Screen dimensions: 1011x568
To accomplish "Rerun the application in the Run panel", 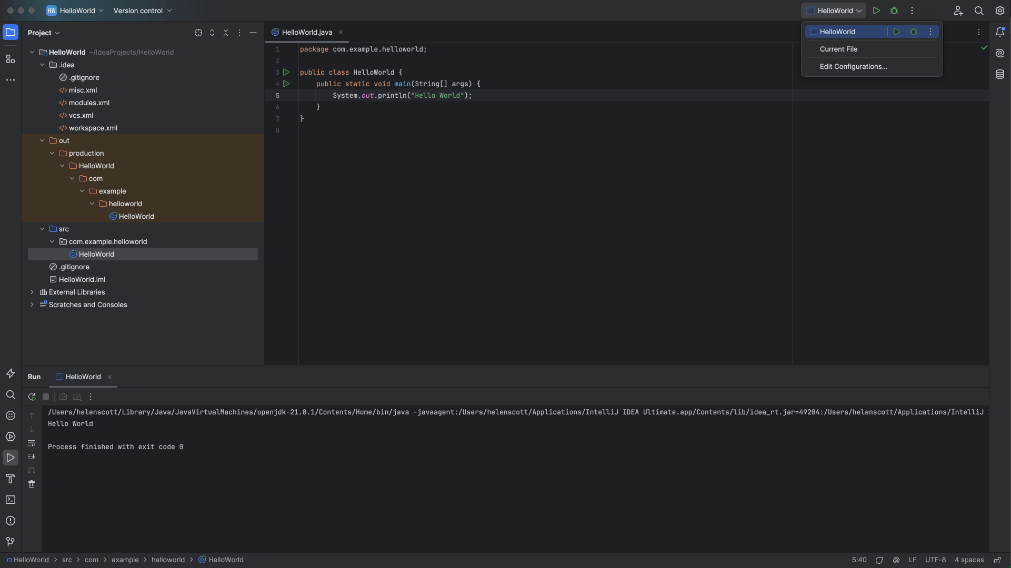I will coord(32,397).
